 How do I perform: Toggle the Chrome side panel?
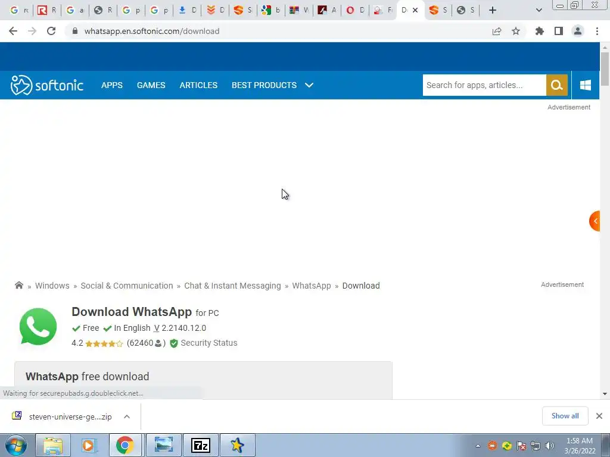pyautogui.click(x=559, y=31)
